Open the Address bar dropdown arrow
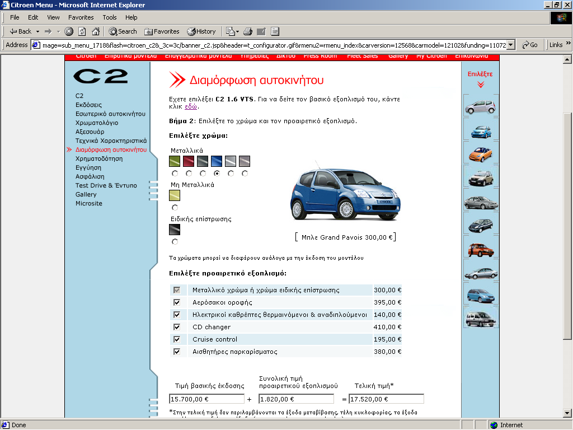The image size is (573, 430). pyautogui.click(x=511, y=45)
